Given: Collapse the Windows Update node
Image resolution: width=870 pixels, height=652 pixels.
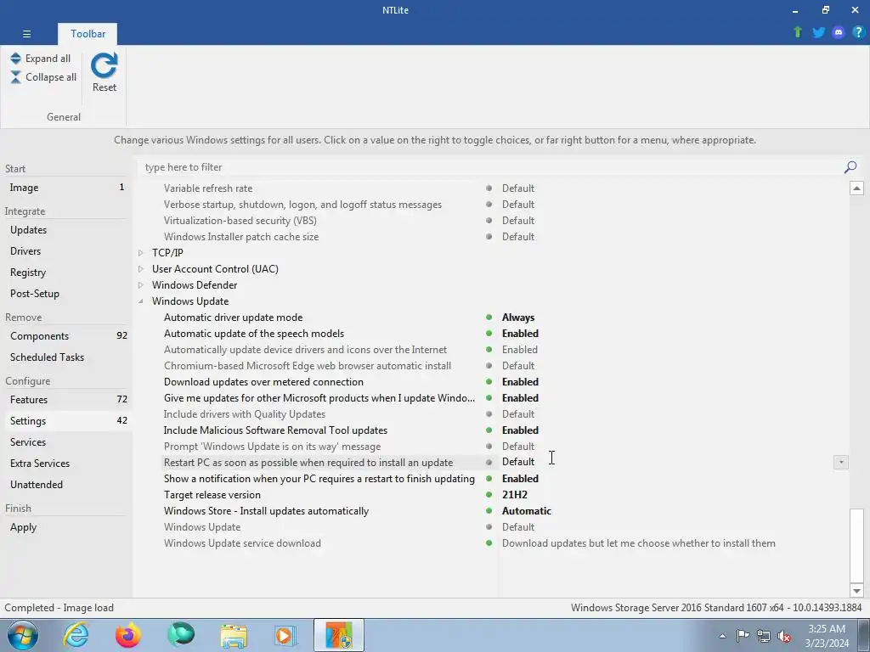Looking at the screenshot, I should [x=141, y=301].
